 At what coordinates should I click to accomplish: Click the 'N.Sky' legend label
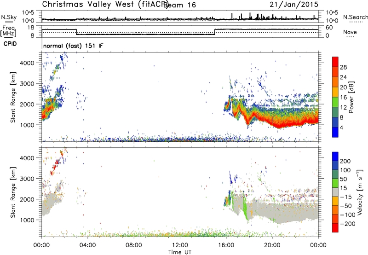click(x=9, y=17)
